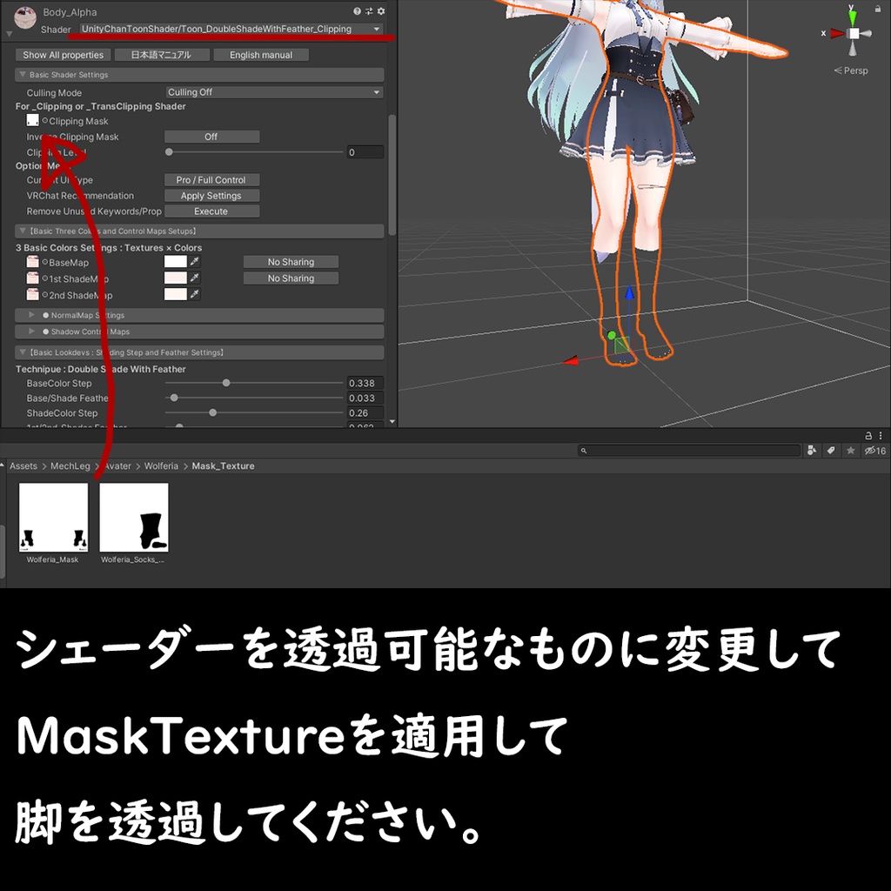891x891 pixels.
Task: Open the Project panel more options menu
Action: [881, 436]
